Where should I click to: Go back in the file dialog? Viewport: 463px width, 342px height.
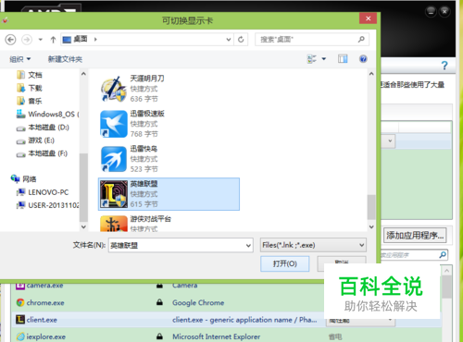[10, 40]
